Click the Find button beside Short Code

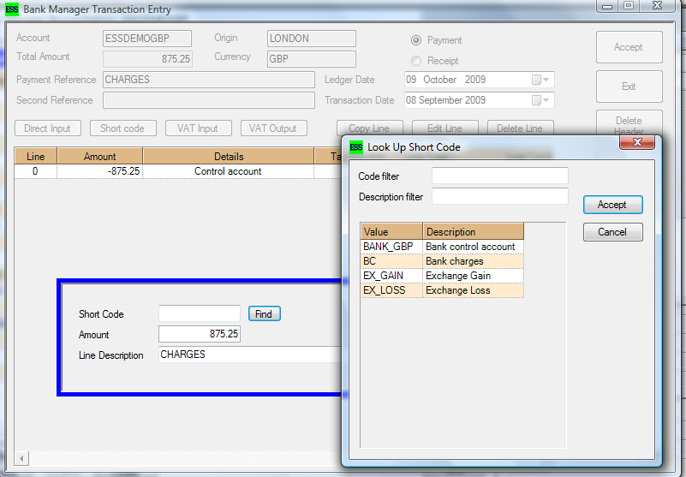tap(264, 314)
